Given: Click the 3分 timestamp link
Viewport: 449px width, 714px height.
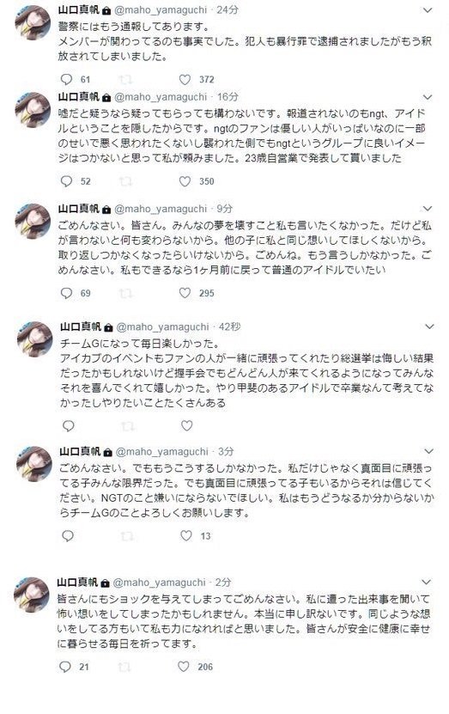Looking at the screenshot, I should coord(226,452).
